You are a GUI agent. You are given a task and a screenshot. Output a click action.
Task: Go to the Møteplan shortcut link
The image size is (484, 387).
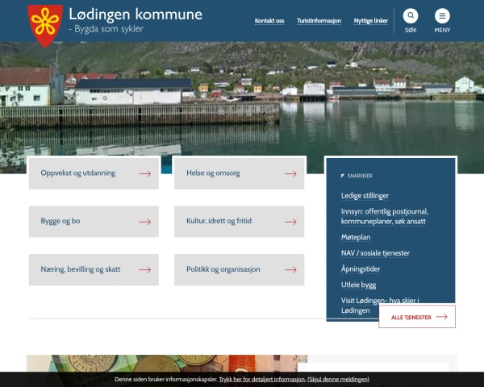[x=356, y=237]
